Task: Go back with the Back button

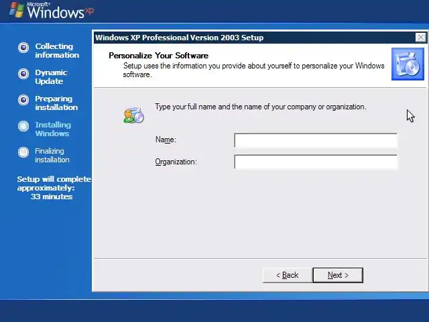Action: (x=288, y=275)
